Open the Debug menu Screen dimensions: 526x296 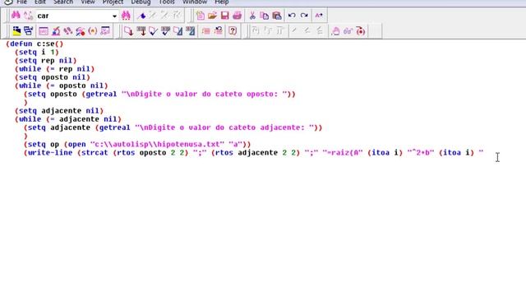coord(141,2)
